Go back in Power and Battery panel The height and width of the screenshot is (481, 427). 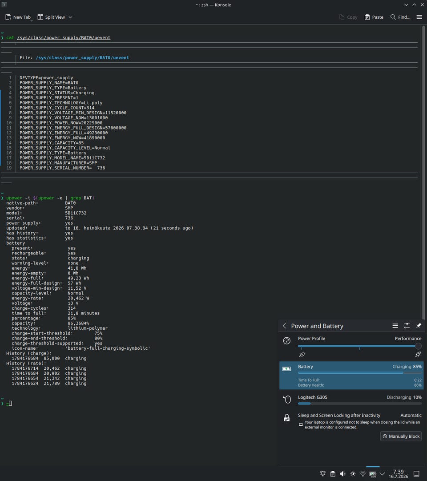(x=284, y=326)
